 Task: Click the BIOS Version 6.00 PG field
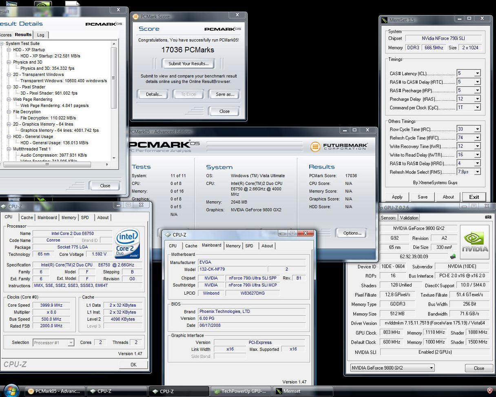(252, 319)
